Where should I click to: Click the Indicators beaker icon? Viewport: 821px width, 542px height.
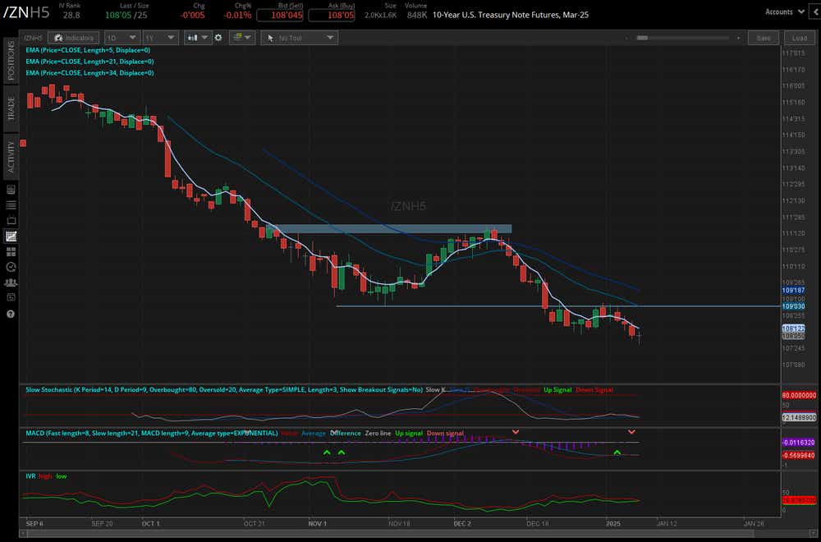pyautogui.click(x=72, y=37)
